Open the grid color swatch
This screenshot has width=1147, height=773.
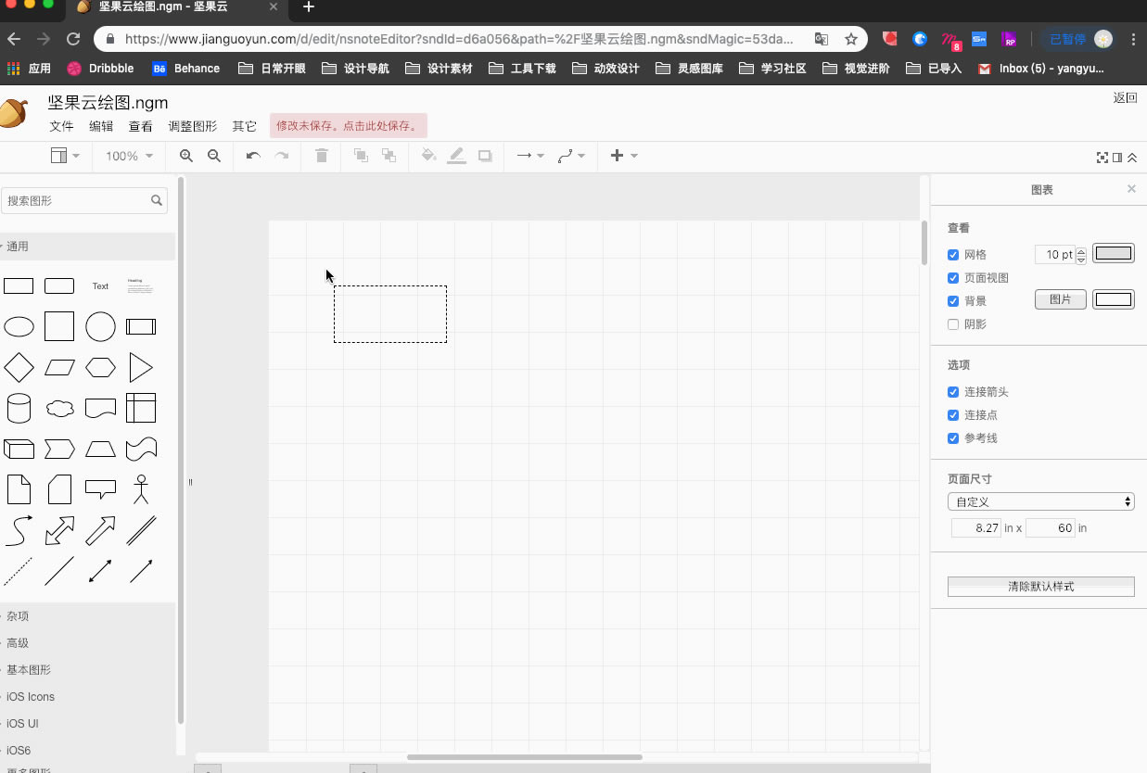click(1113, 254)
